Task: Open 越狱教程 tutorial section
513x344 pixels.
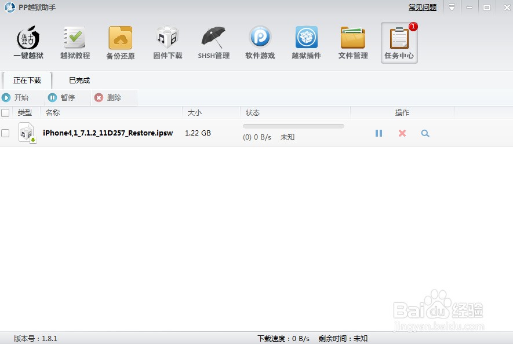Action: coord(75,42)
